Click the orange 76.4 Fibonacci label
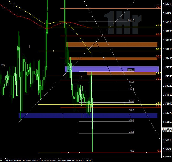 pyautogui.click(x=159, y=7)
